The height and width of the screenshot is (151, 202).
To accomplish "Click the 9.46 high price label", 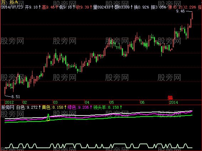I will (180, 11).
